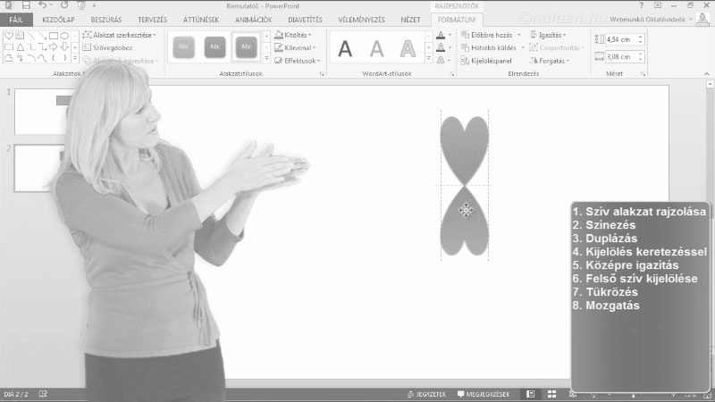715x402 pixels.
Task: Pick the text box shape in shapes gallery
Action: [x=20, y=36]
